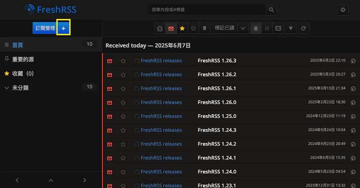The width and height of the screenshot is (360, 188).
Task: Open the settings gear menu
Action: [x=343, y=9]
